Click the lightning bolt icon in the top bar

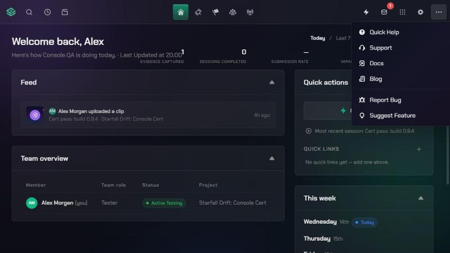click(x=366, y=12)
